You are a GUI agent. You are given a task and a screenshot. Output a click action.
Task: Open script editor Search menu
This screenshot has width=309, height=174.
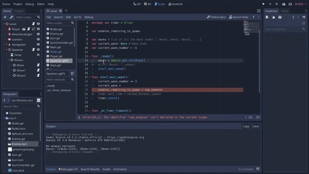[58, 17]
